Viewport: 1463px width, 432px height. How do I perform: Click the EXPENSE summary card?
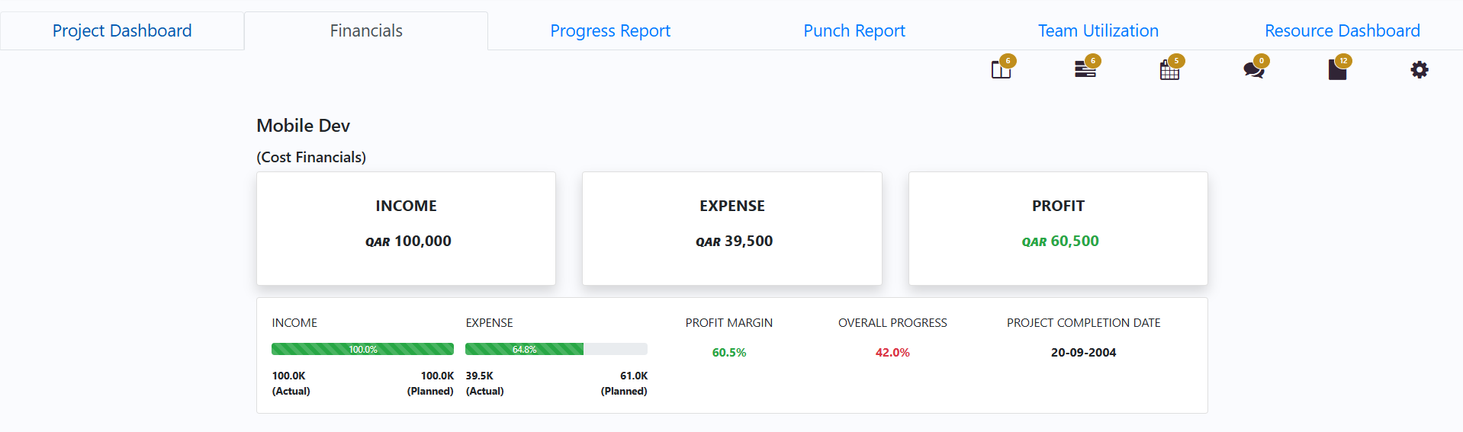[731, 229]
